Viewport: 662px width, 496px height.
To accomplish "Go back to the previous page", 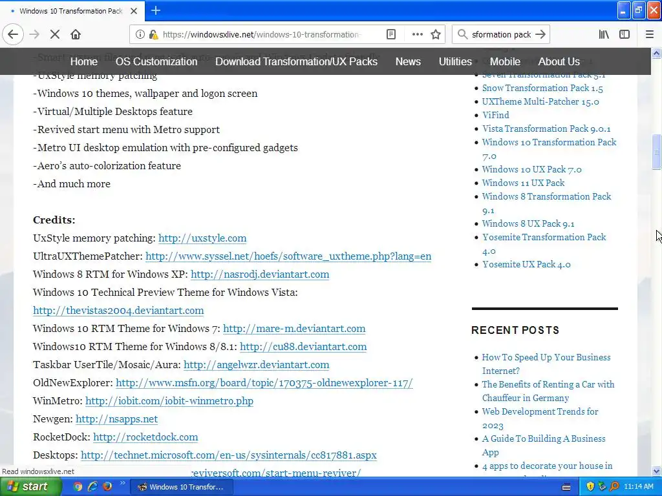I will [13, 34].
